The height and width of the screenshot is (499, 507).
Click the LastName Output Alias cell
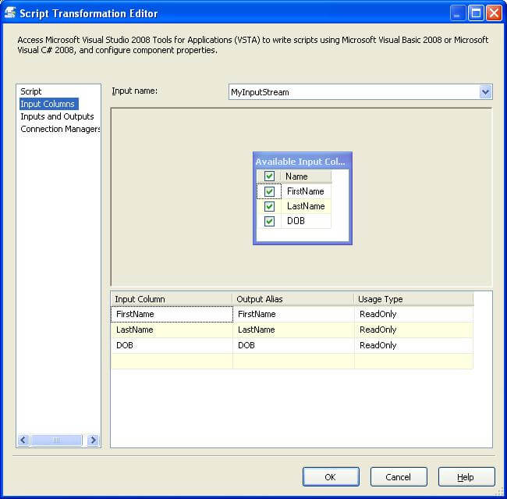click(293, 330)
